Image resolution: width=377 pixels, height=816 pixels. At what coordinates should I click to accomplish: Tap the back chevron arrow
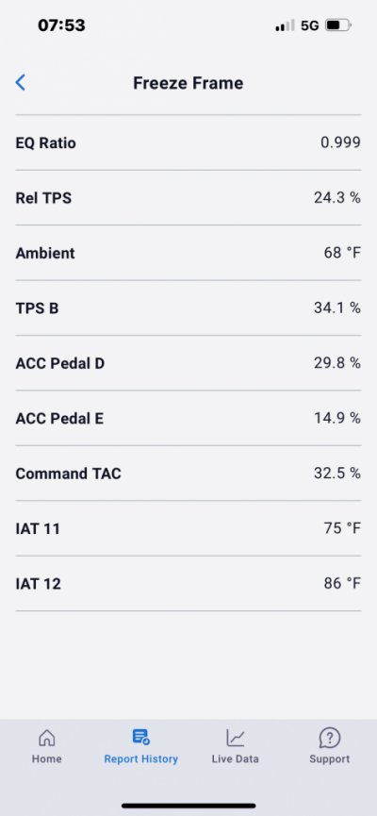click(21, 82)
